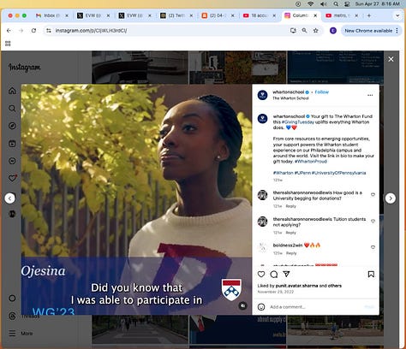Image resolution: width=406 pixels, height=349 pixels.
Task: Reply to boldness2win comment
Action: click(x=291, y=253)
